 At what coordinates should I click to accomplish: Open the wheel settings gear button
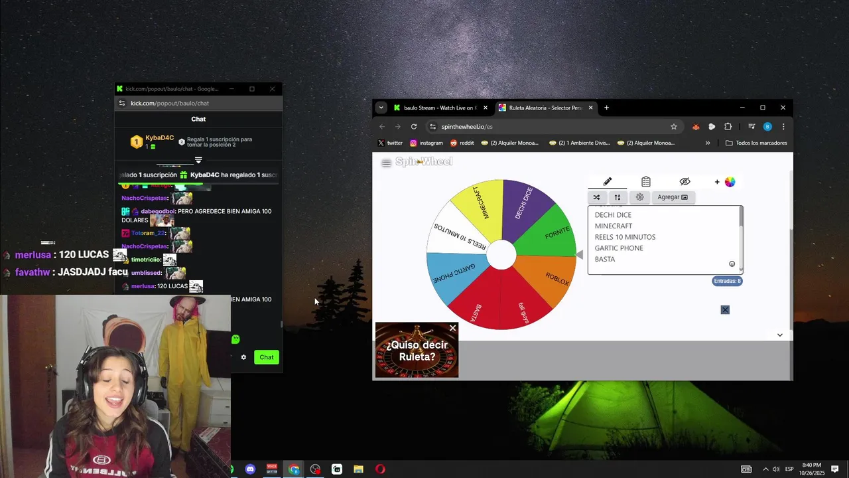coord(639,197)
